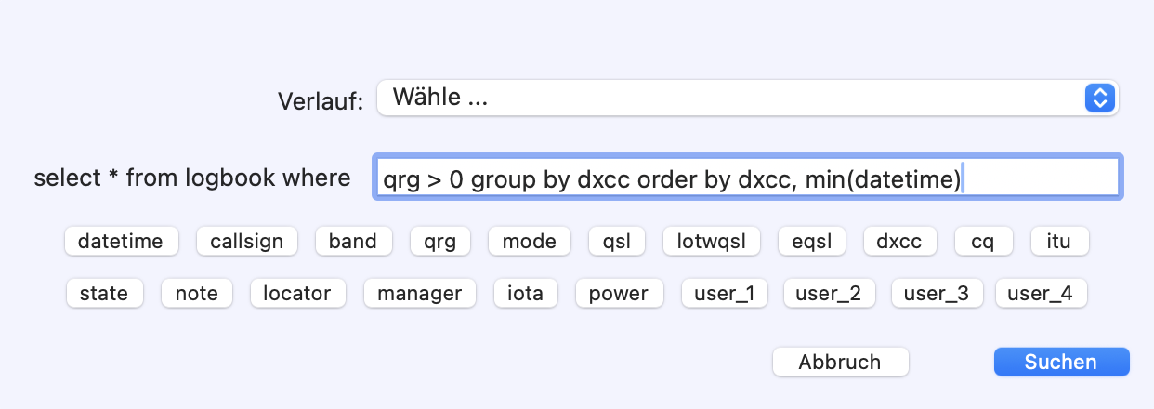Insert the state field button
This screenshot has height=409, width=1154.
(x=104, y=294)
